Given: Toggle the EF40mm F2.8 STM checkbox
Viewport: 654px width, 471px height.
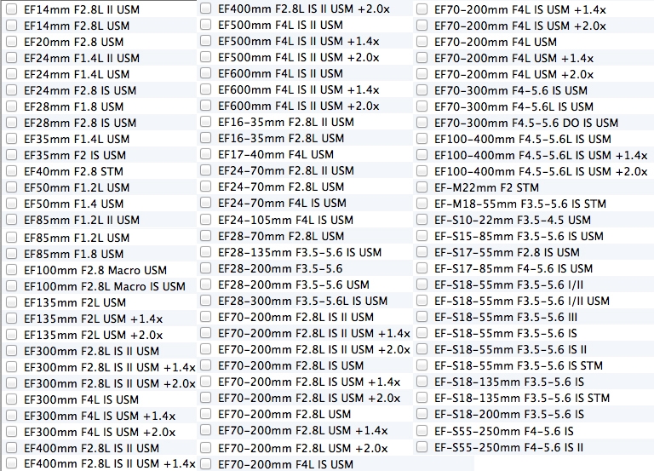Looking at the screenshot, I should (x=12, y=171).
